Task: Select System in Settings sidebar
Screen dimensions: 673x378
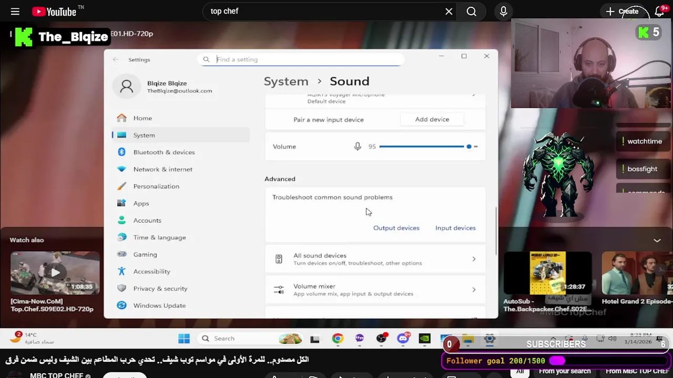Action: click(x=181, y=135)
